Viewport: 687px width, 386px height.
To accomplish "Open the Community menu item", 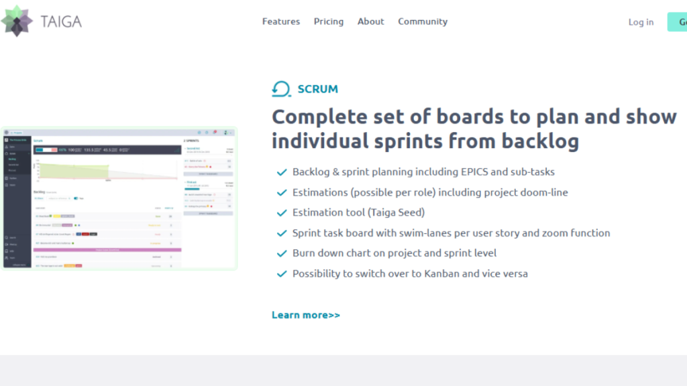I will click(x=422, y=21).
